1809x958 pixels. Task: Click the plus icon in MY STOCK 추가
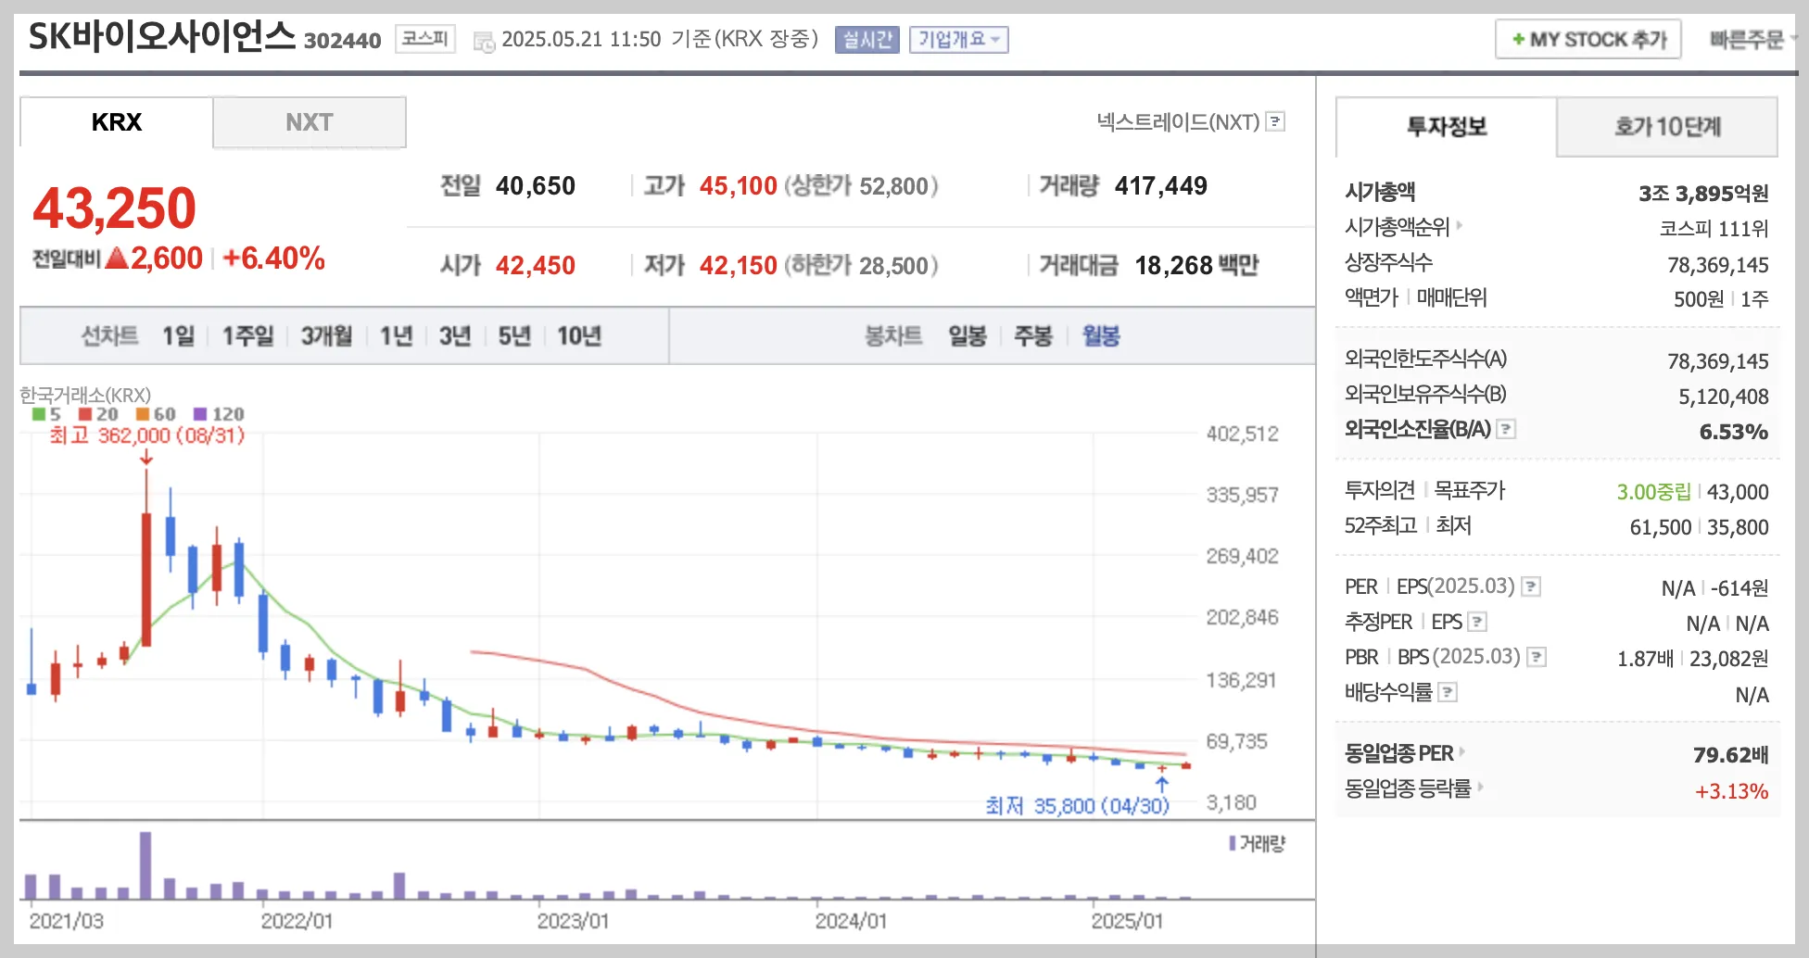click(x=1518, y=40)
